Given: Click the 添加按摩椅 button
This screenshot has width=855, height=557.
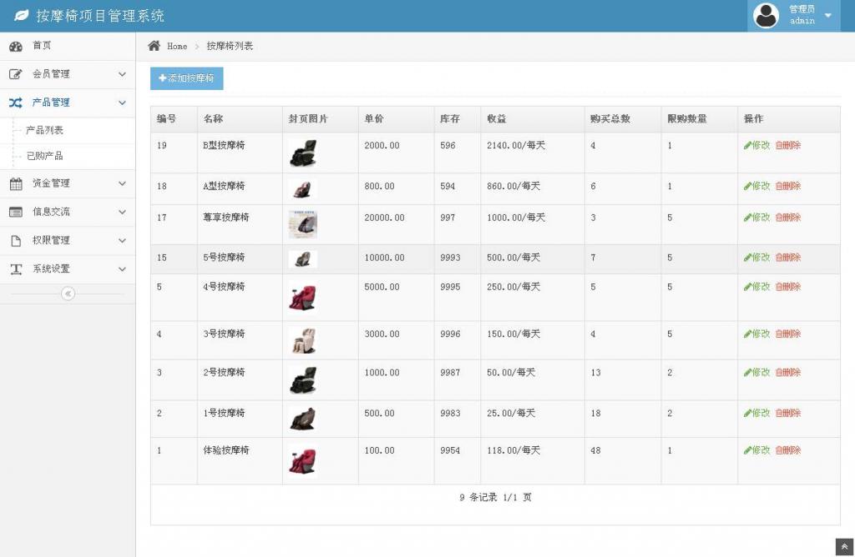Looking at the screenshot, I should [x=186, y=78].
